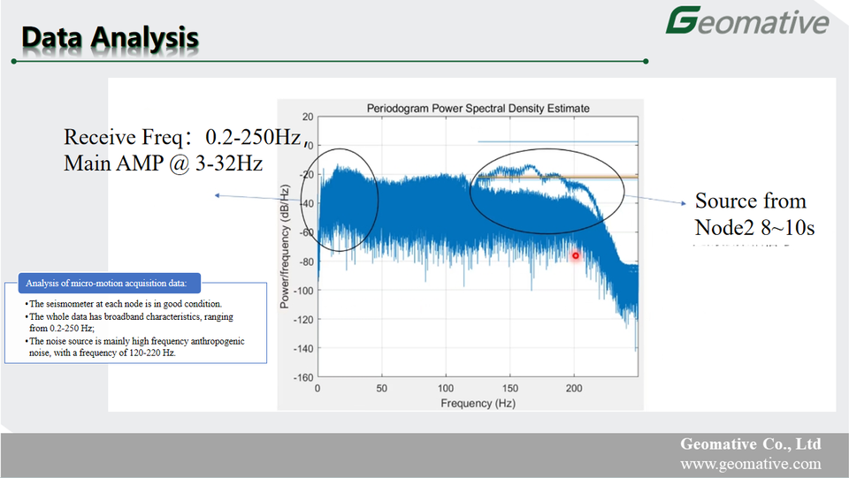Click the orange horizontal line on the chart
849x478 pixels.
601,177
